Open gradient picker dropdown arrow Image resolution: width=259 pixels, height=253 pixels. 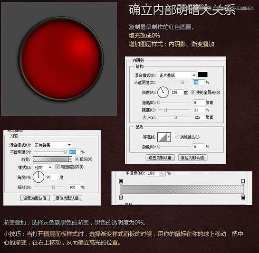click(x=70, y=159)
